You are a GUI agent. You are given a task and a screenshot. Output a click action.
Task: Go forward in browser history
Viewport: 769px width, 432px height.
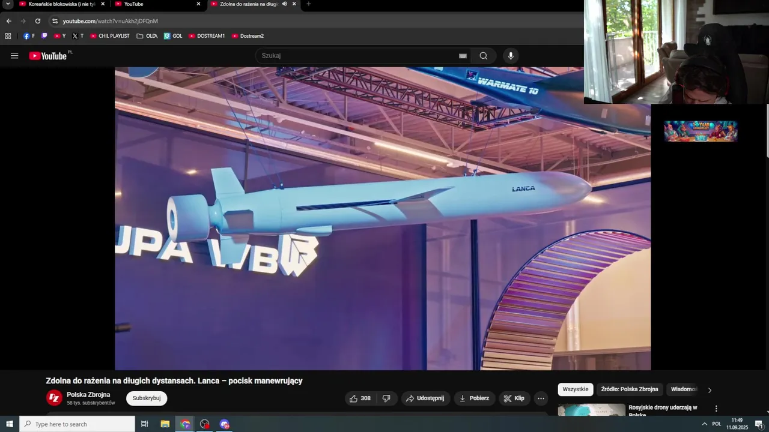(x=23, y=21)
